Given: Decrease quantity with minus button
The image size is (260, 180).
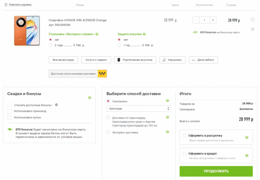Looking at the screenshot, I should 196,20.
